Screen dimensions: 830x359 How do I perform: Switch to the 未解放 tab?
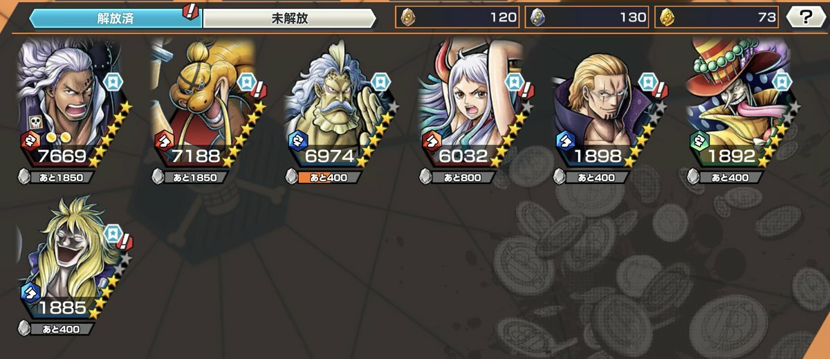[289, 19]
